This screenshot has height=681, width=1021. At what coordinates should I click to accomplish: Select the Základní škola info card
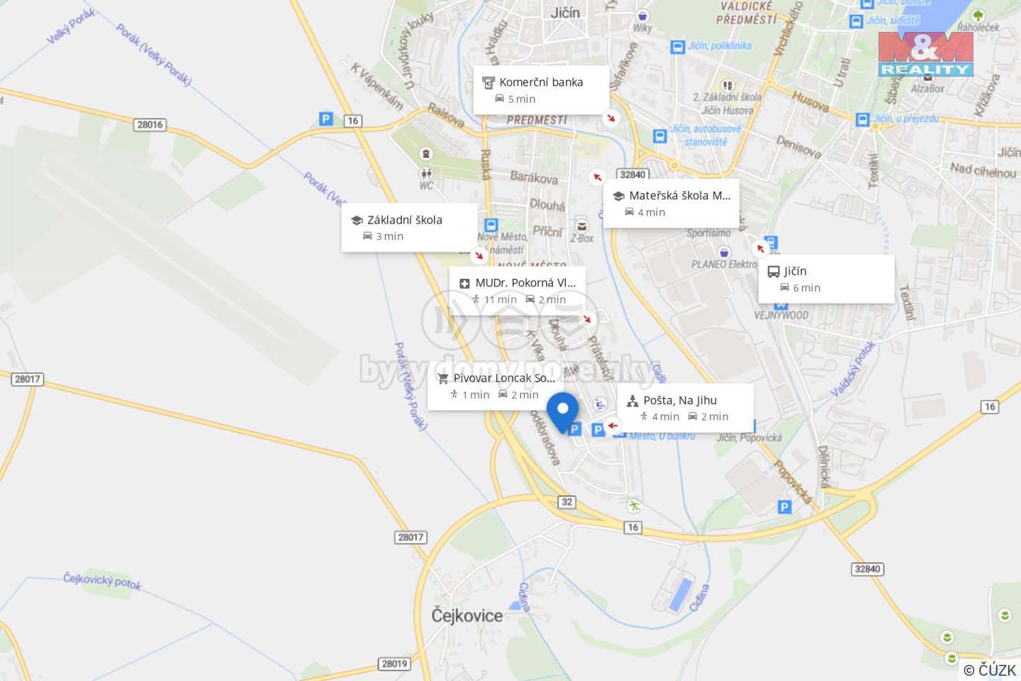tap(409, 227)
